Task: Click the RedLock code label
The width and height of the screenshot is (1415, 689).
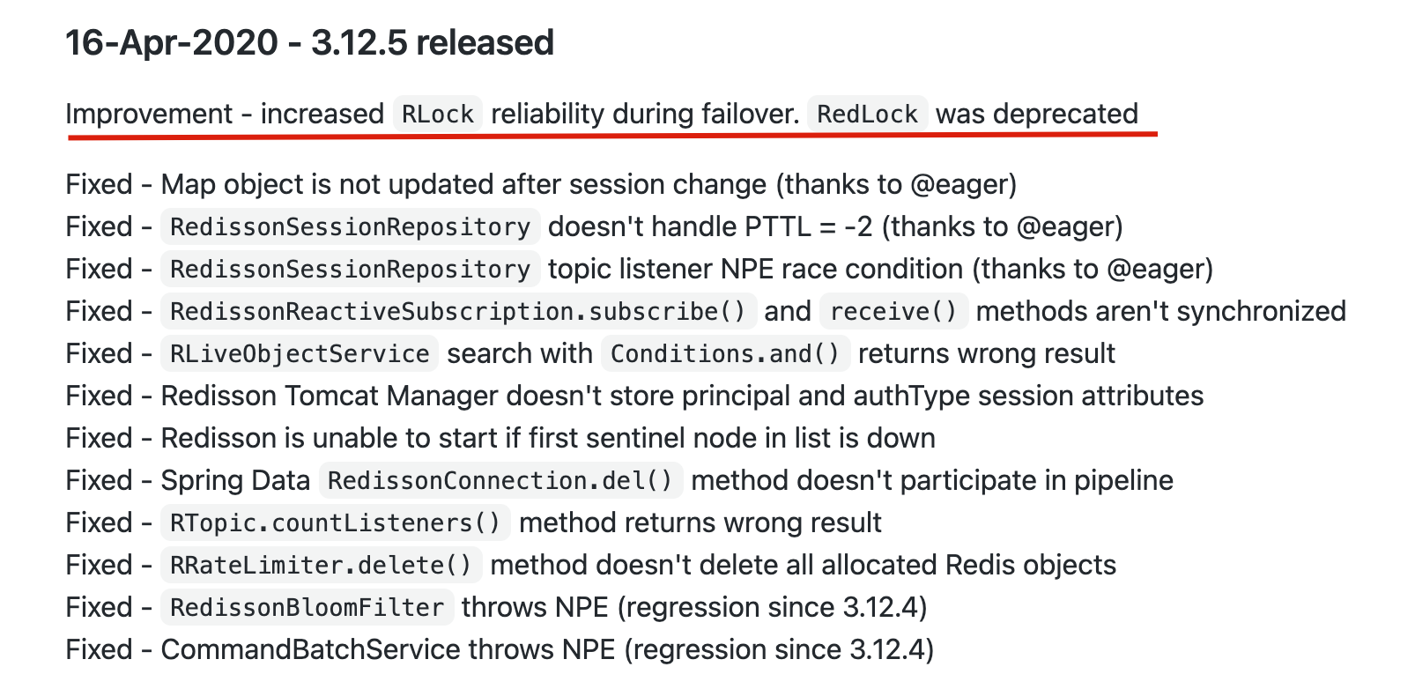Action: click(867, 115)
